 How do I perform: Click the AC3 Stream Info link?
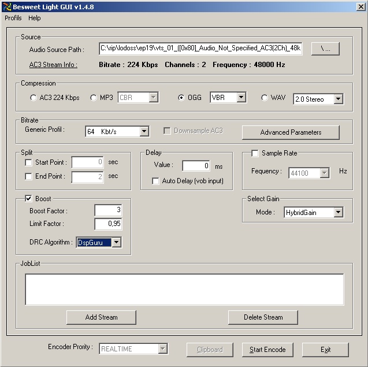point(53,65)
